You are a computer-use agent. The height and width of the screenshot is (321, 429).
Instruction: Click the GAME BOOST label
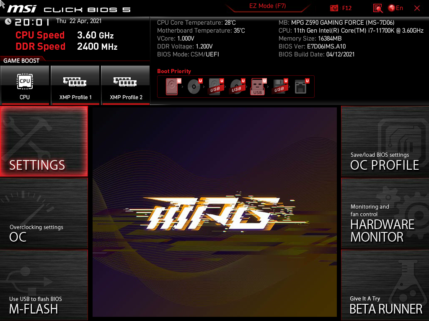21,61
